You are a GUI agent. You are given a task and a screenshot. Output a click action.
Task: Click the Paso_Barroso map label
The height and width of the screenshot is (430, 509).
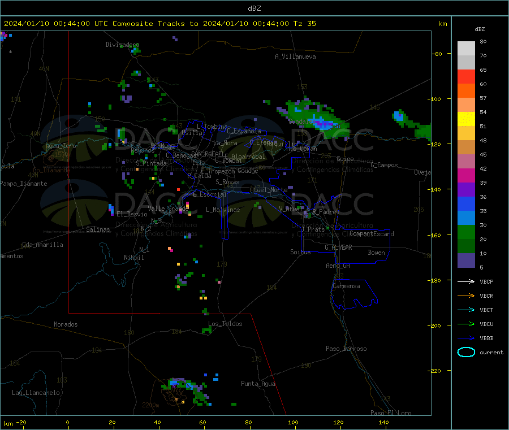click(x=346, y=349)
